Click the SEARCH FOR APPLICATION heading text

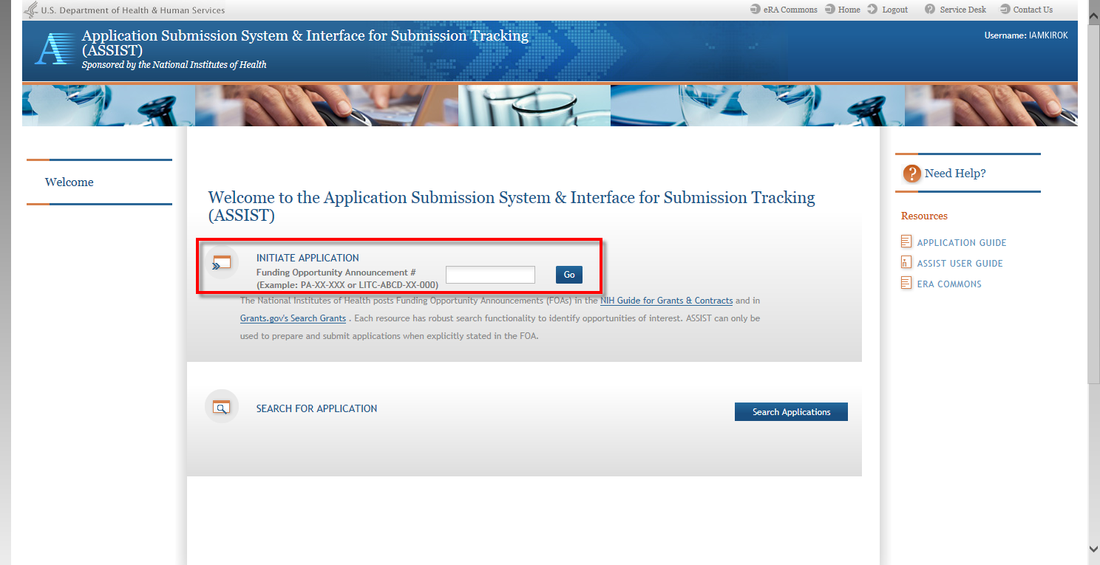coord(316,408)
